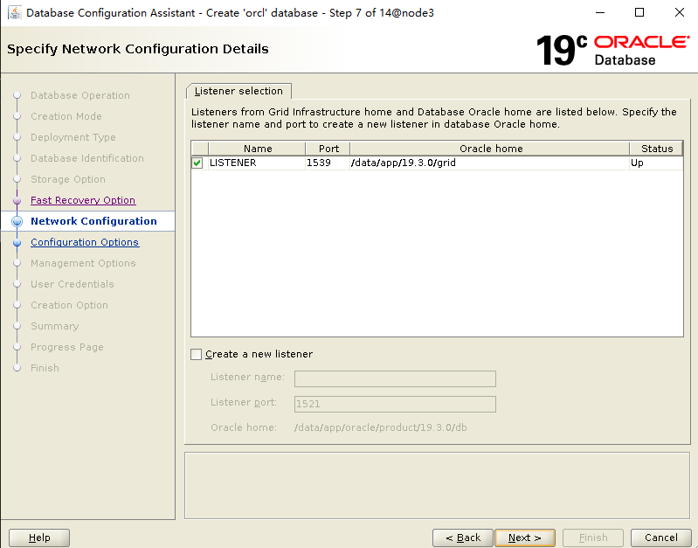The height and width of the screenshot is (548, 698).
Task: Minimize the Database Configuration Assistant window
Action: pyautogui.click(x=600, y=12)
